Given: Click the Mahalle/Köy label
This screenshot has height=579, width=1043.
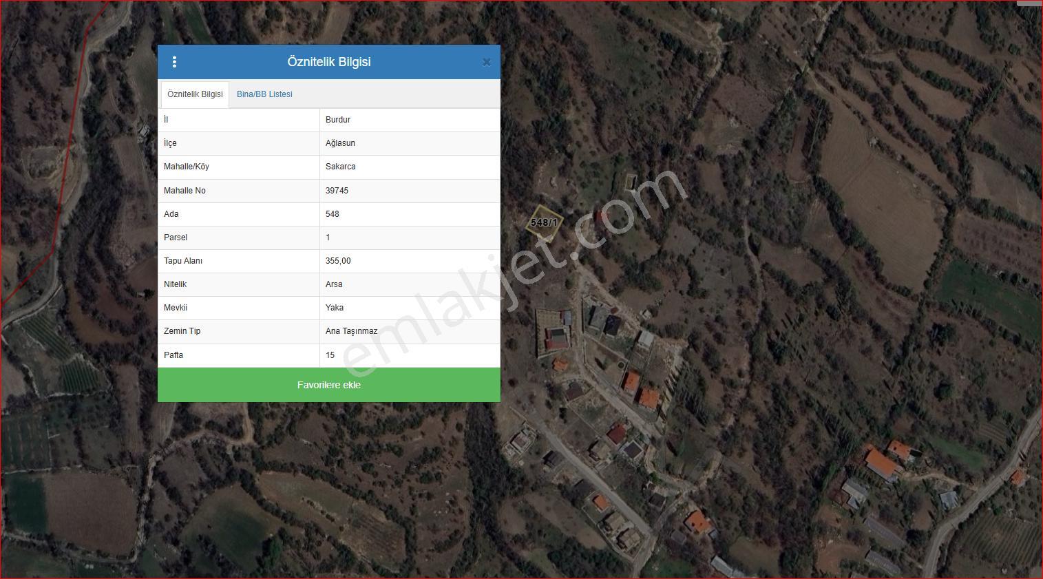Looking at the screenshot, I should 187,167.
